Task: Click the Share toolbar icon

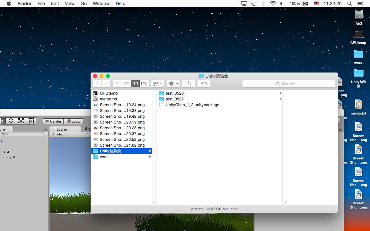Action: pyautogui.click(x=189, y=84)
